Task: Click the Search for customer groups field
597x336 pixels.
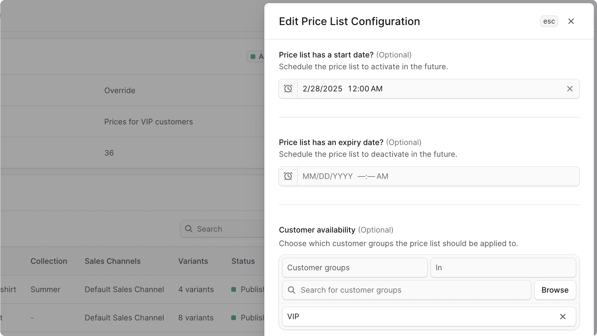Action: 383,290
